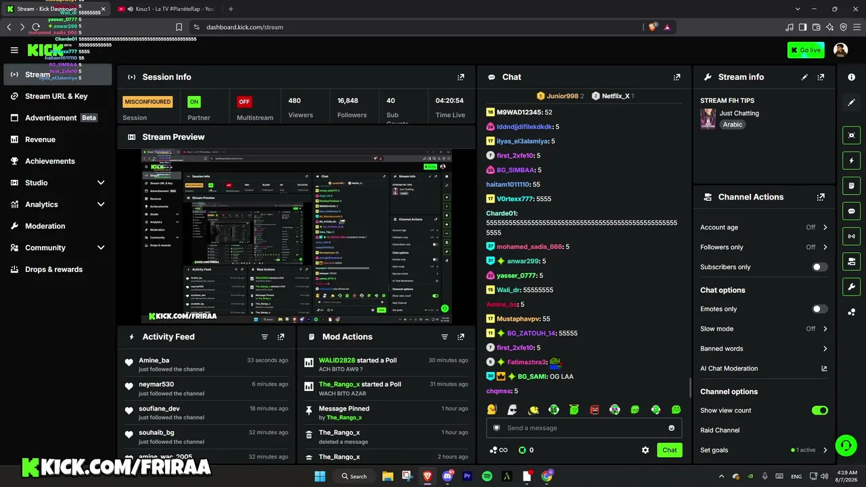Viewport: 866px width, 487px height.
Task: Open the green headset support button
Action: tap(846, 445)
